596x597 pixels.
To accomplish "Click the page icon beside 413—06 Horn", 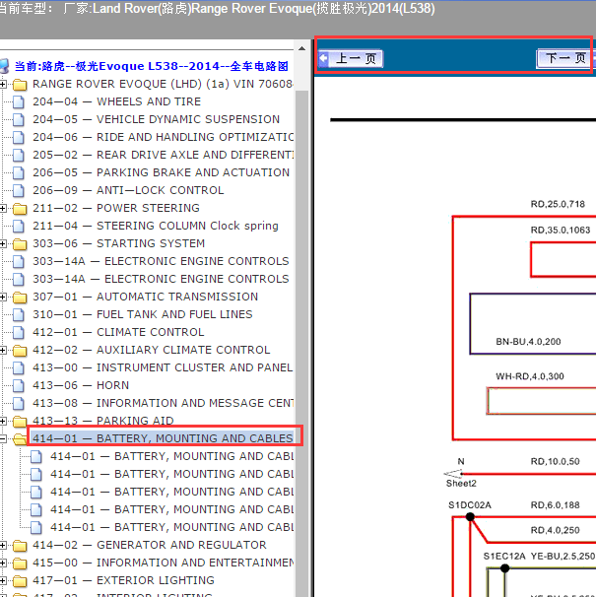I will coord(20,385).
